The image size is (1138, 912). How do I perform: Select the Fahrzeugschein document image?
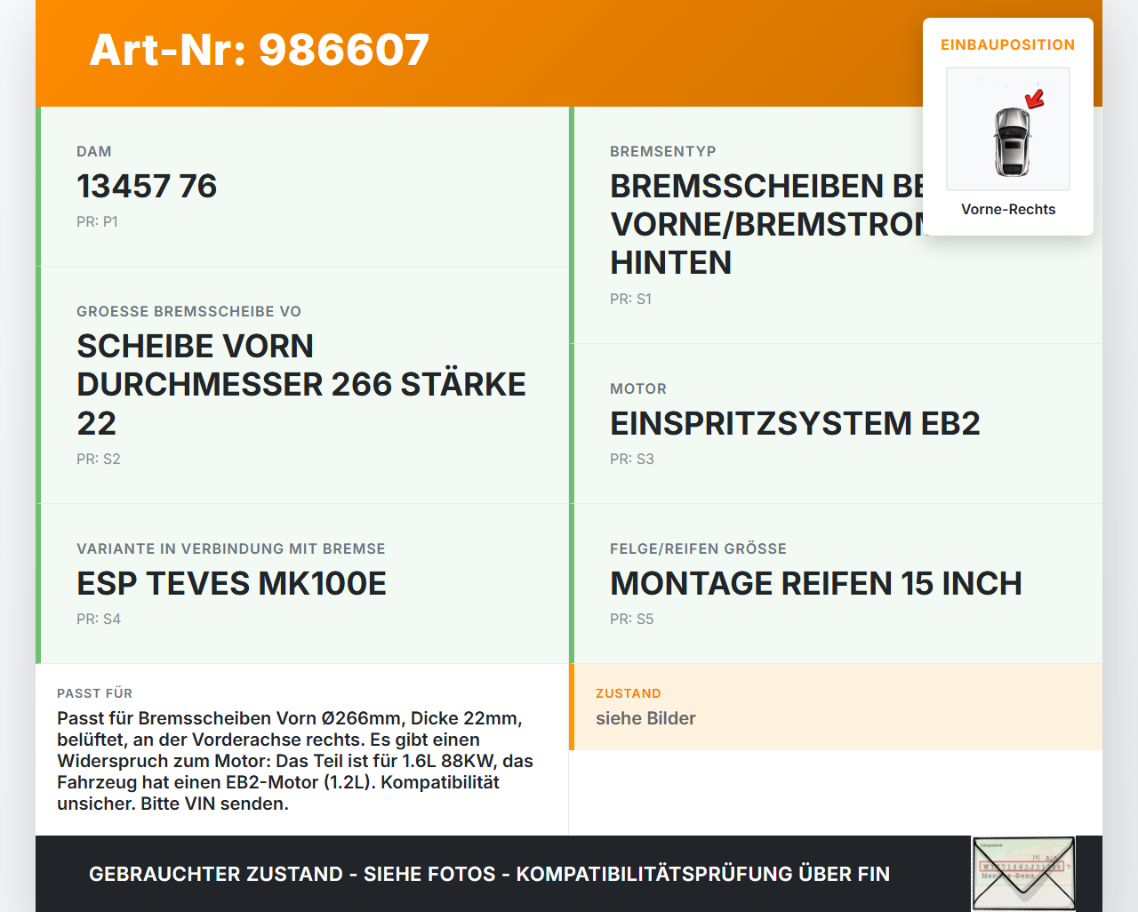coord(1023,874)
